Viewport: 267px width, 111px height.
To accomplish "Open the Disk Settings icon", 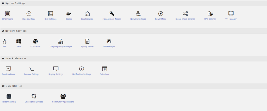I will 50,14.
